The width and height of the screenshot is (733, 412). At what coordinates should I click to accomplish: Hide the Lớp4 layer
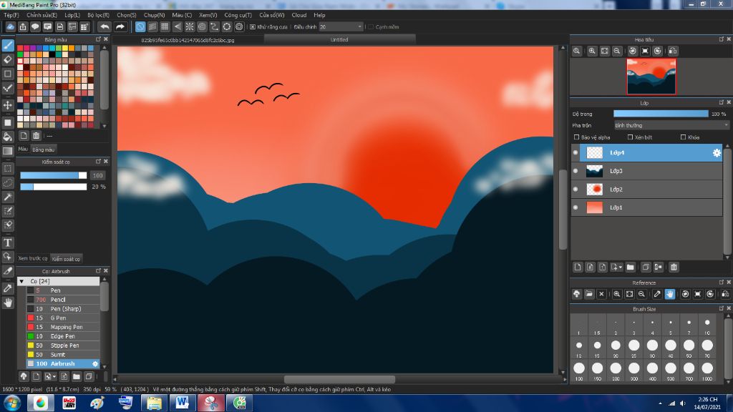(576, 153)
